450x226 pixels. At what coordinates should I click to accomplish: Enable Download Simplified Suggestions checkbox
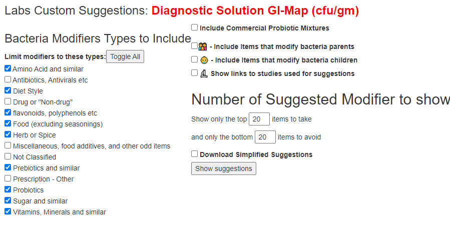195,153
